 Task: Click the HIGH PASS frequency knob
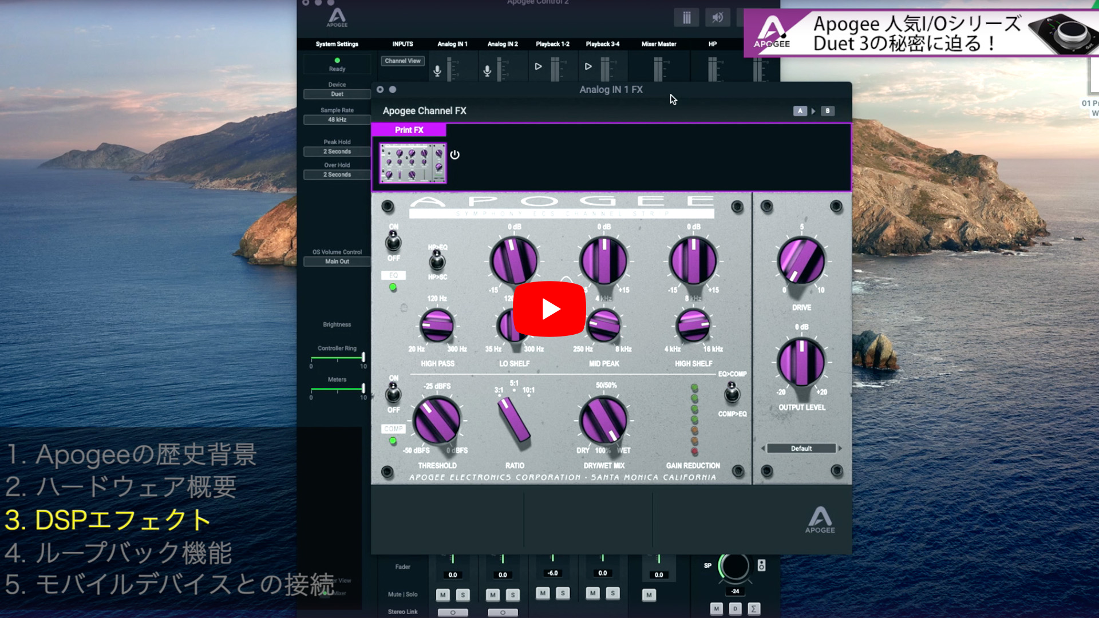[437, 326]
